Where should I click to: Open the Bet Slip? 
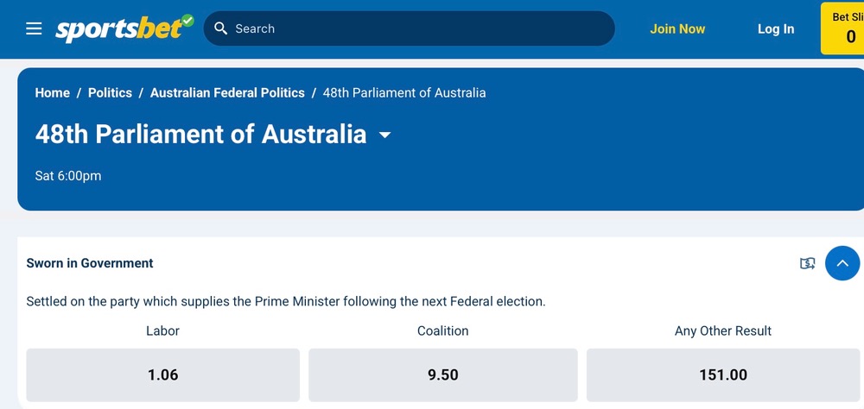(842, 28)
